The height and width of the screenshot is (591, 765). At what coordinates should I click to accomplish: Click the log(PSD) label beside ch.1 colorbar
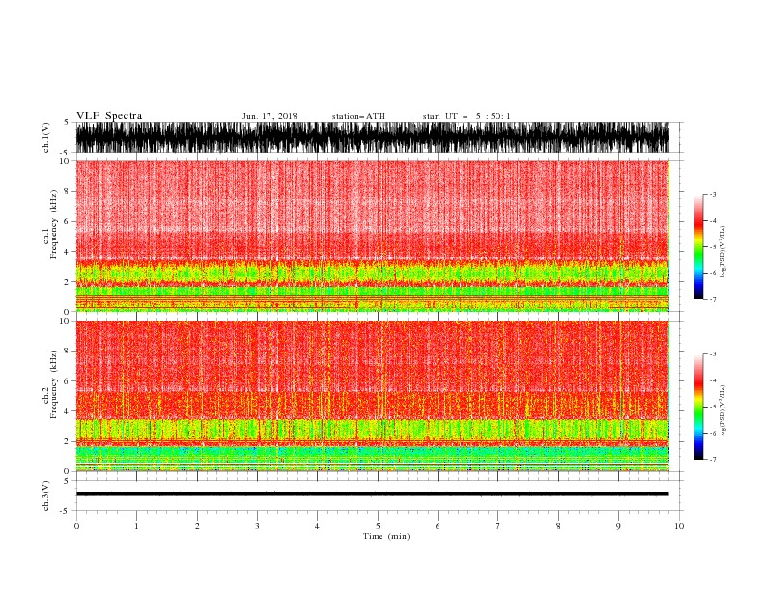723,252
